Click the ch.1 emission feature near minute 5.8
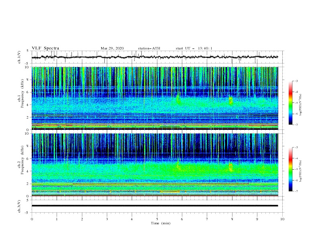This screenshot has width=318, height=246. tap(178, 99)
